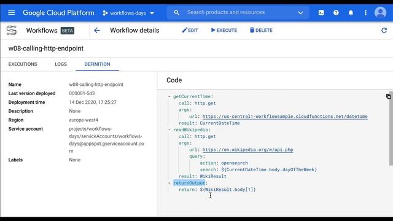Click the 'action: opensearch' code line
This screenshot has width=393, height=221.
click(x=224, y=163)
